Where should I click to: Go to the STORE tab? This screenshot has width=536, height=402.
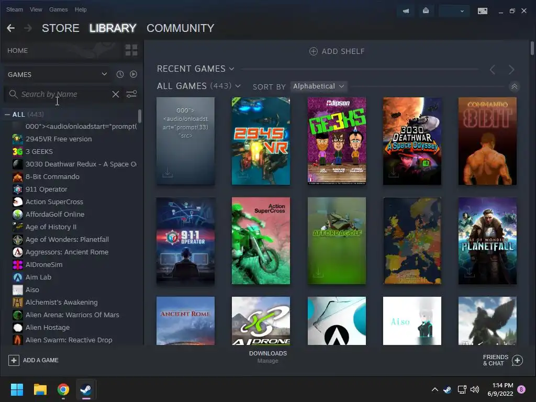[x=61, y=28]
